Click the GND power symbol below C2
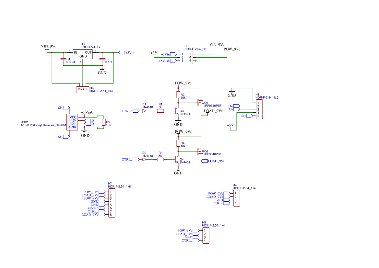The image size is (379, 268). click(x=102, y=69)
